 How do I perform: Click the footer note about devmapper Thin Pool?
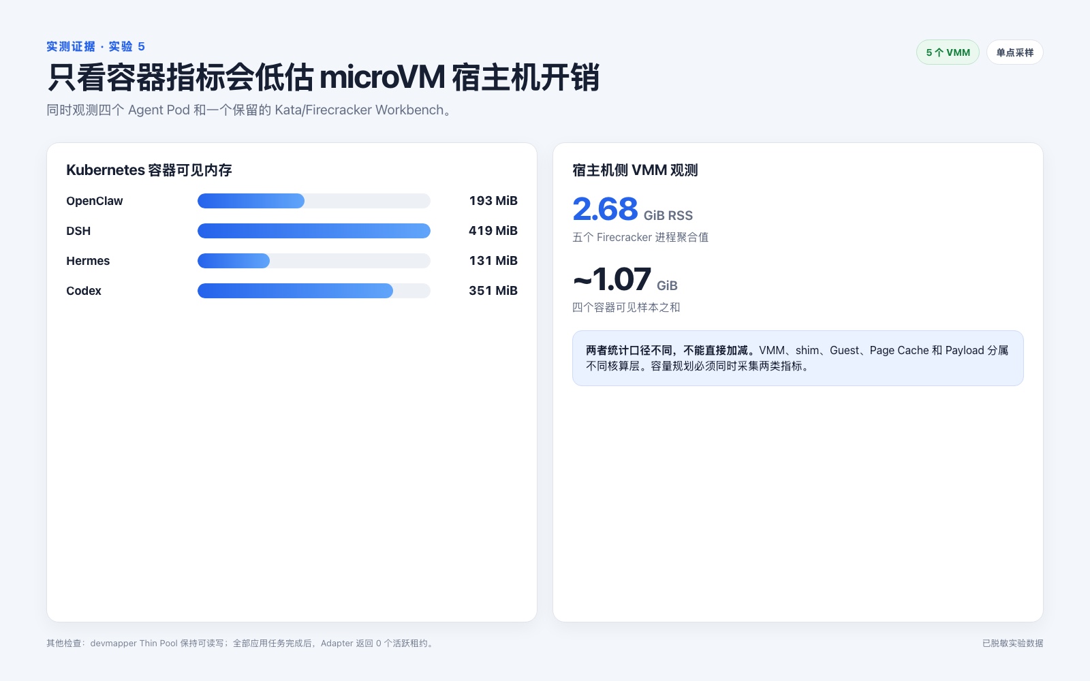[x=240, y=643]
